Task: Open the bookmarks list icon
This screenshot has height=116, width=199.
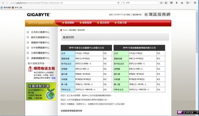Action: [x=166, y=3]
